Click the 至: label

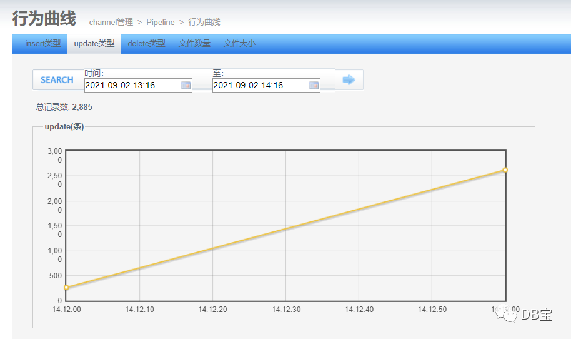point(218,73)
